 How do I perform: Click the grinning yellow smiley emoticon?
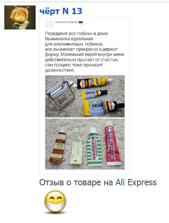55,202
